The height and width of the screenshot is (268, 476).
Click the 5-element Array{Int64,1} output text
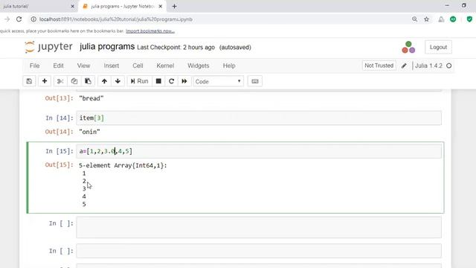[123, 165]
